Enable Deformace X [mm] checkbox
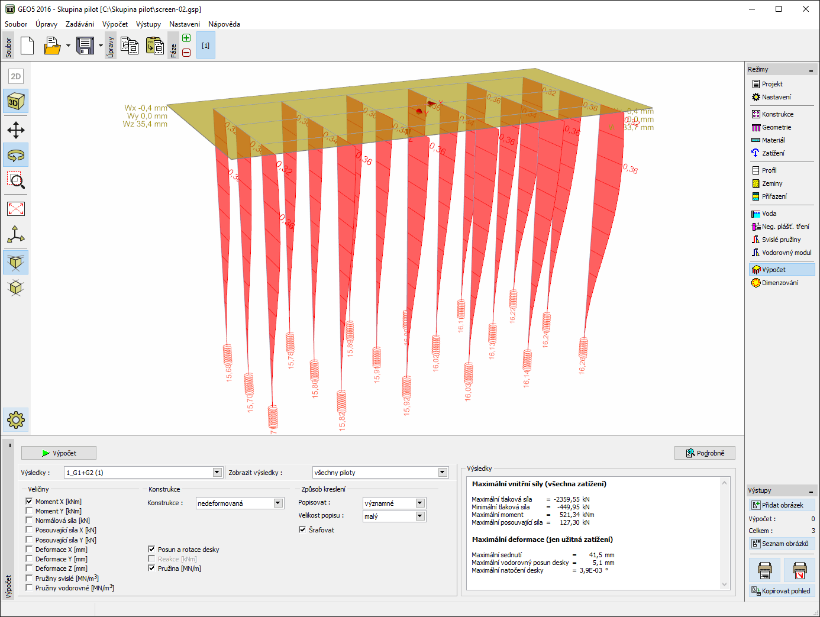This screenshot has width=820, height=617. pos(29,550)
